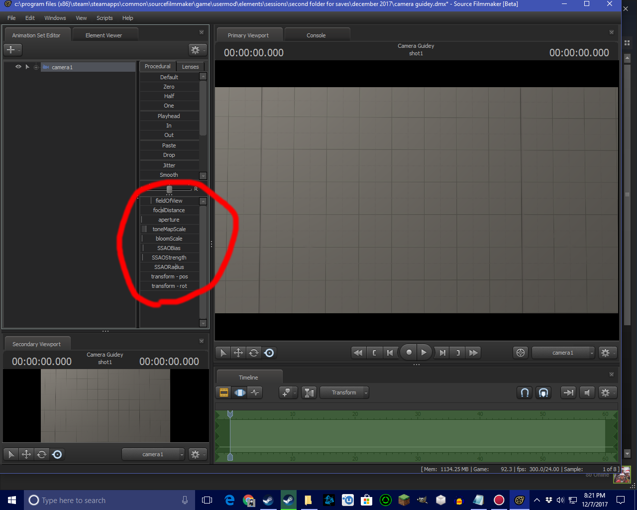Image resolution: width=637 pixels, height=510 pixels.
Task: Toggle frame snapping magnet
Action: coord(543,392)
